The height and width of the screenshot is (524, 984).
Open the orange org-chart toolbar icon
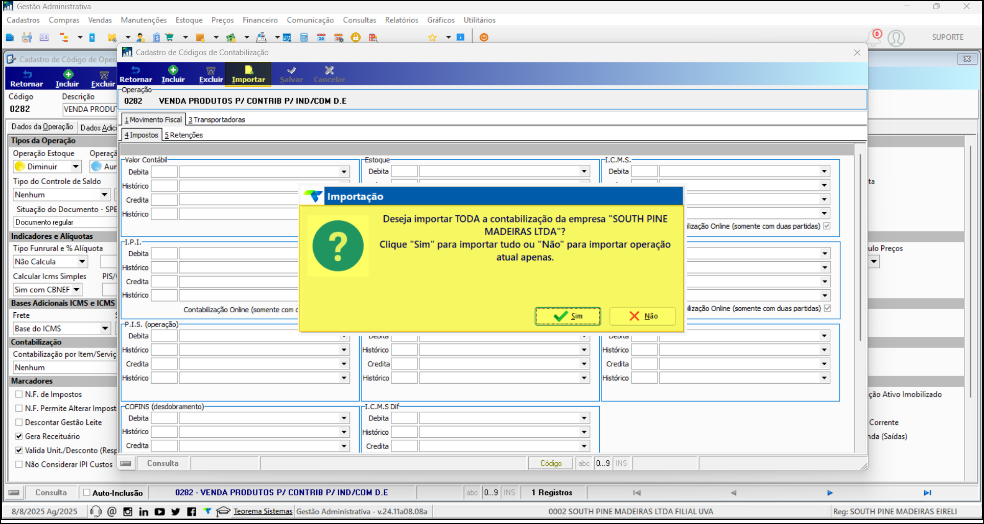(64, 37)
